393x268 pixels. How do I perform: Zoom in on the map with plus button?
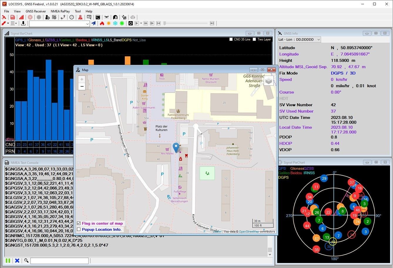(x=82, y=79)
